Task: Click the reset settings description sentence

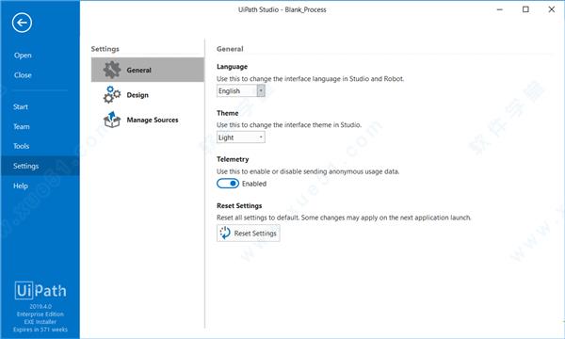Action: [x=344, y=218]
